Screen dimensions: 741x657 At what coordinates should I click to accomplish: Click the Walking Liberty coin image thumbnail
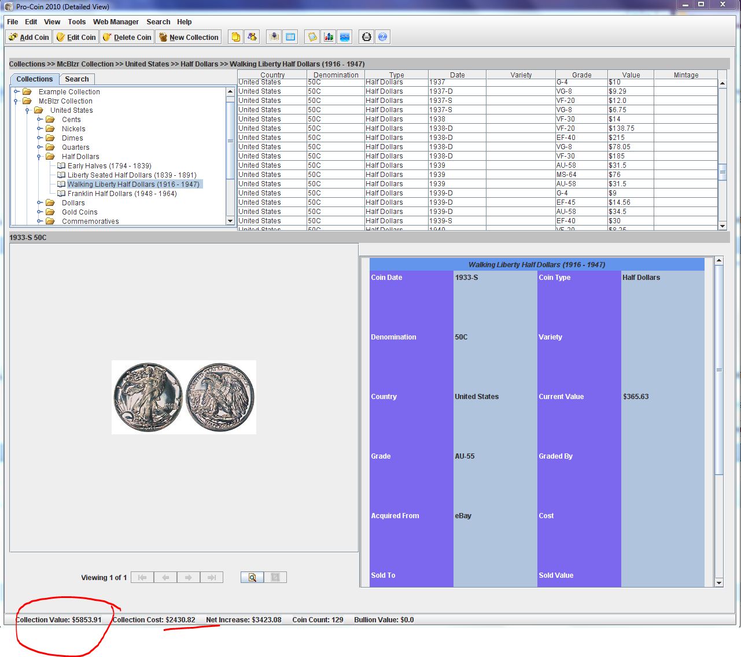[184, 397]
